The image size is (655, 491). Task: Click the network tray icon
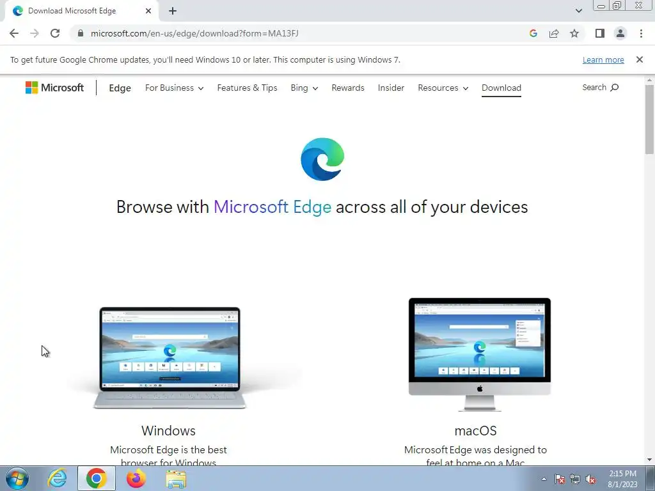pyautogui.click(x=575, y=479)
